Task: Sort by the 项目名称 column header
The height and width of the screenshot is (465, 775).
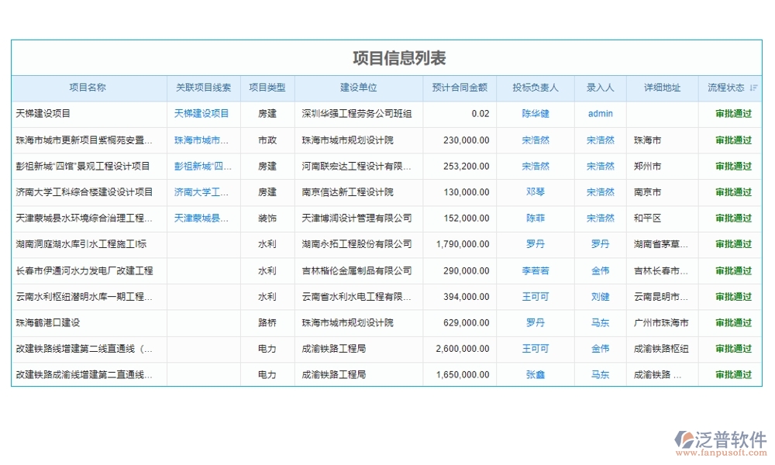Action: tap(88, 88)
